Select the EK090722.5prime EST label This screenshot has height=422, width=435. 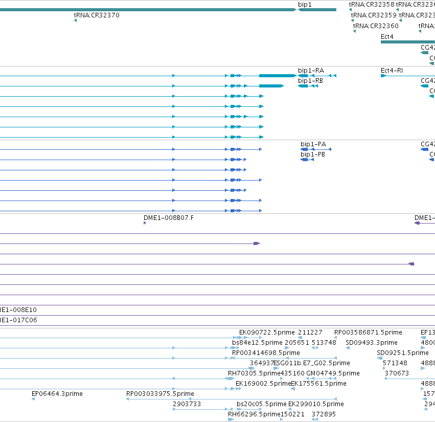pyautogui.click(x=267, y=332)
